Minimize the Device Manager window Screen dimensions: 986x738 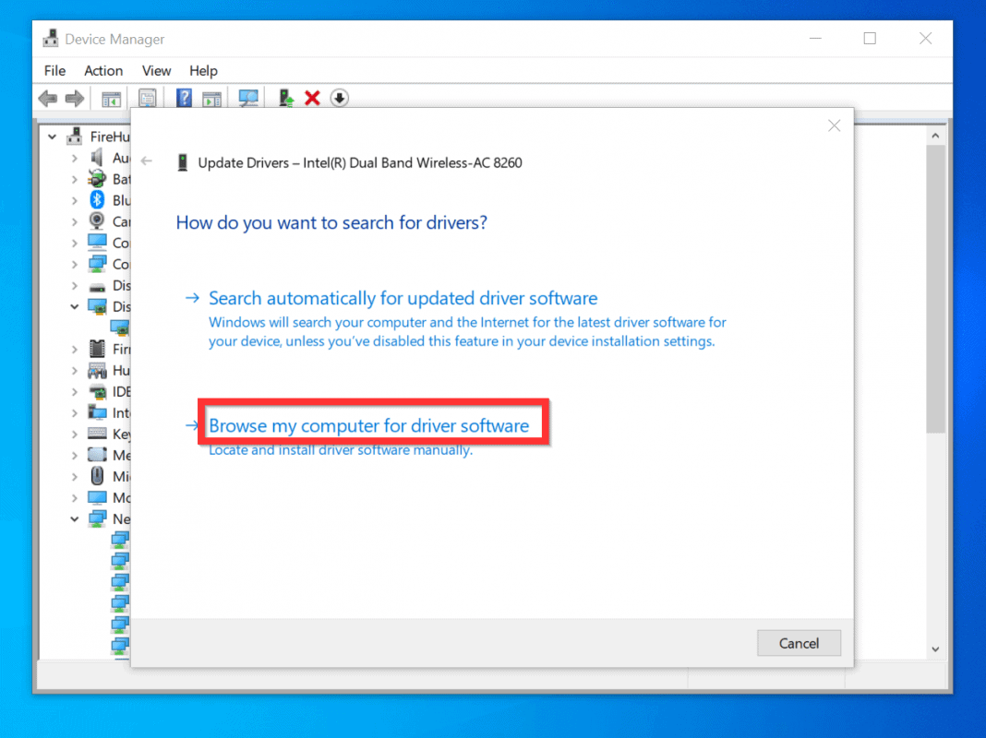point(815,39)
